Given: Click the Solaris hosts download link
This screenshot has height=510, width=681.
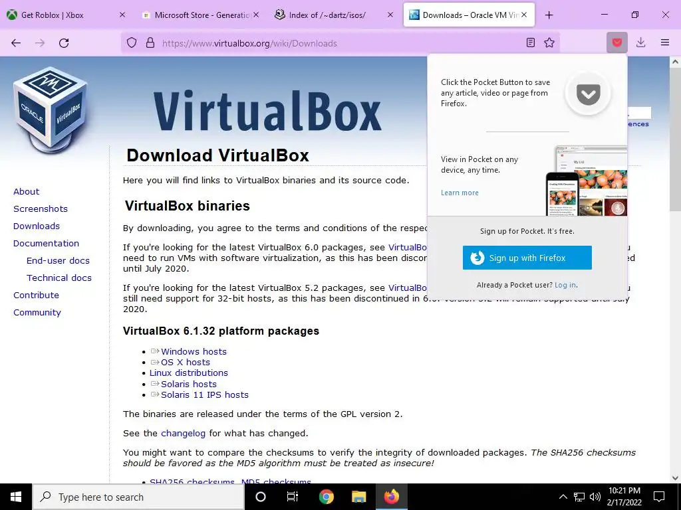Looking at the screenshot, I should 188,384.
